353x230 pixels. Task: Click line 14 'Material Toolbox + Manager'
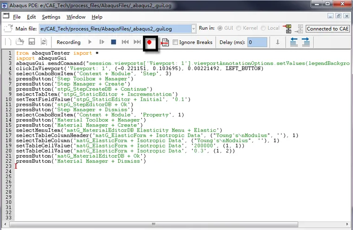(x=81, y=120)
